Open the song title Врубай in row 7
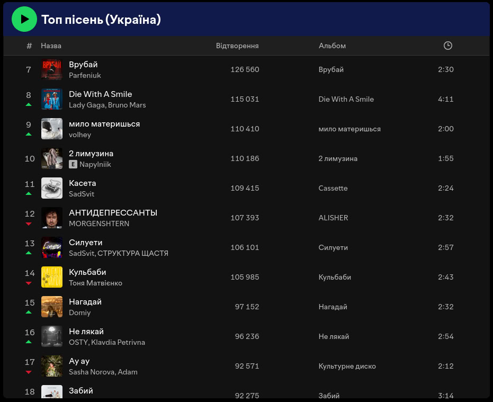The width and height of the screenshot is (493, 402). [x=83, y=65]
